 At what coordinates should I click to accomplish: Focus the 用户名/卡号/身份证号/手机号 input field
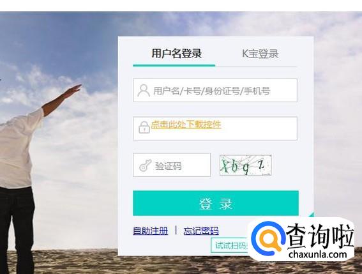coord(215,90)
